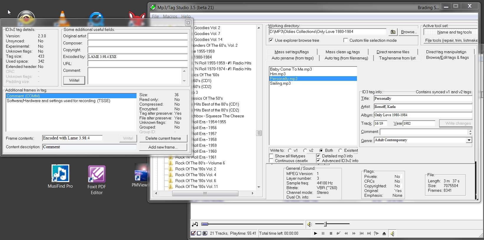Click the speaker icon left of the volume slider

[310, 224]
